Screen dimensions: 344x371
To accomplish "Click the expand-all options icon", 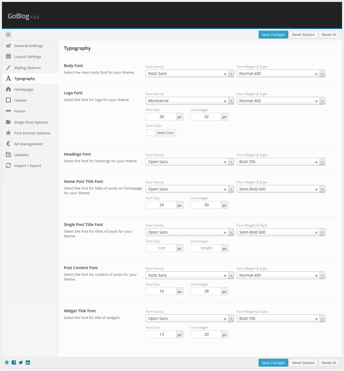I will point(8,34).
